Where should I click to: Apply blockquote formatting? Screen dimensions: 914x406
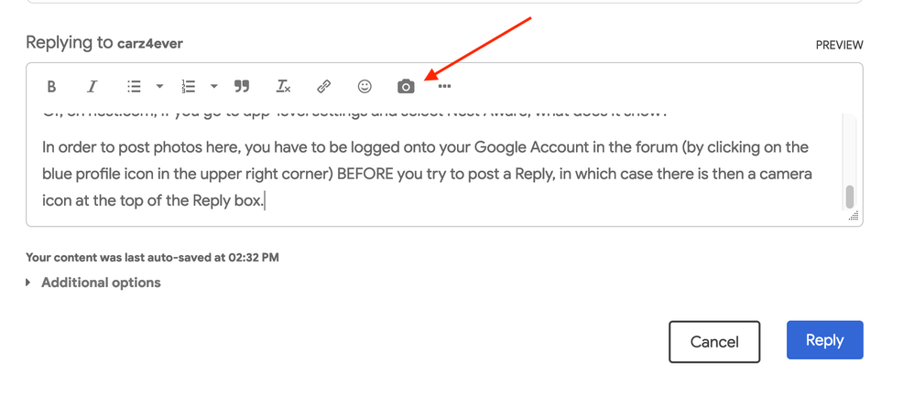point(242,87)
